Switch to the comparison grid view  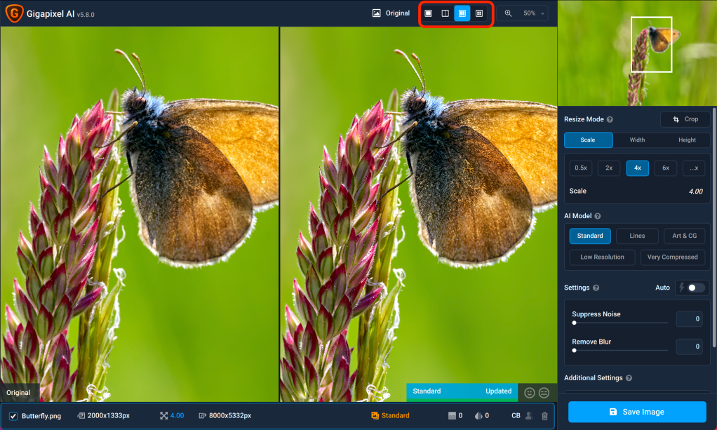tap(479, 13)
